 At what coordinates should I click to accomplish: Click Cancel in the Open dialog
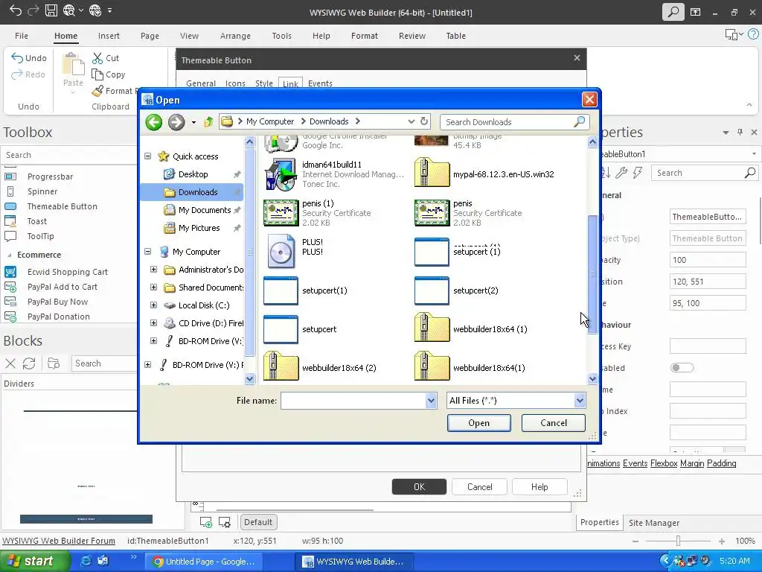[554, 423]
